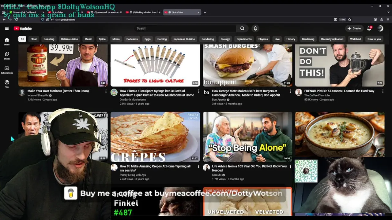The image size is (392, 220).
Task: Open options for Make Your Own Marinara video
Action: tap(106, 91)
